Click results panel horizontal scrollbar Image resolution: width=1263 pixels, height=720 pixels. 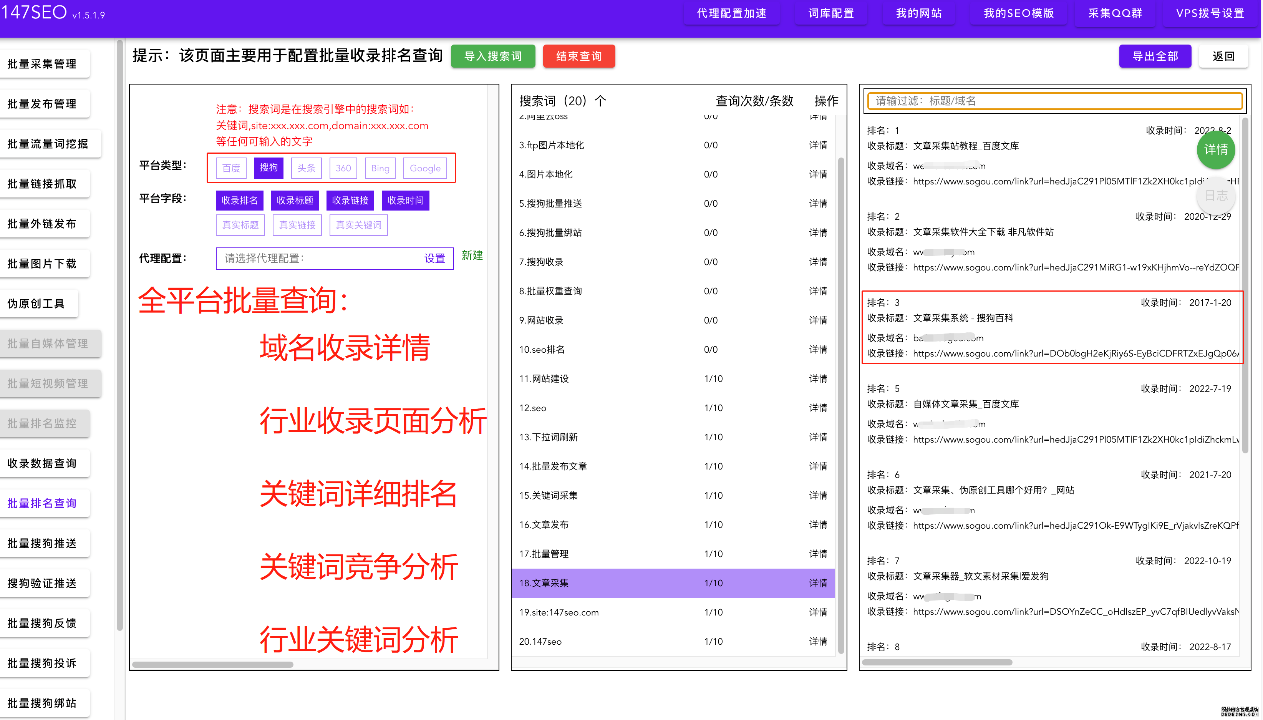pyautogui.click(x=937, y=662)
